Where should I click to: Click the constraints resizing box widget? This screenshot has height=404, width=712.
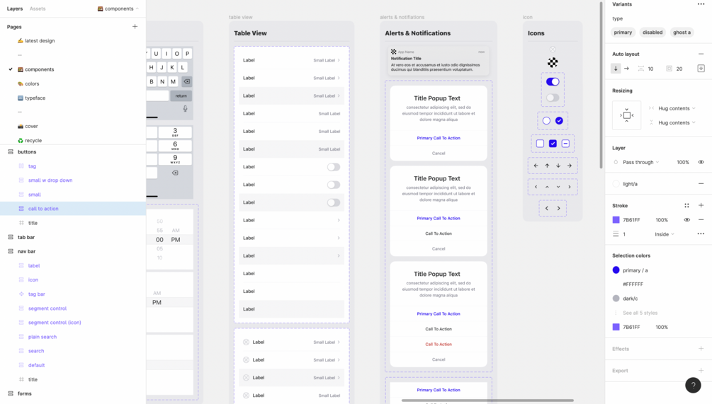627,115
